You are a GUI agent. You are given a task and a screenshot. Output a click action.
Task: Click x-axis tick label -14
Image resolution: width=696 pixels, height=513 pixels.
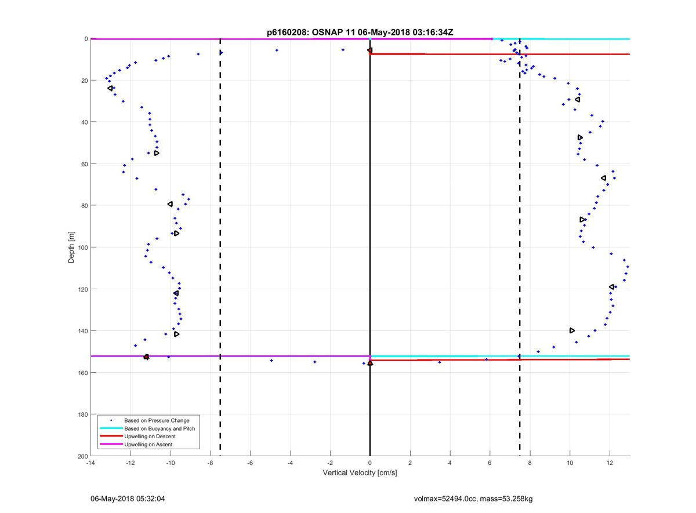(x=90, y=463)
